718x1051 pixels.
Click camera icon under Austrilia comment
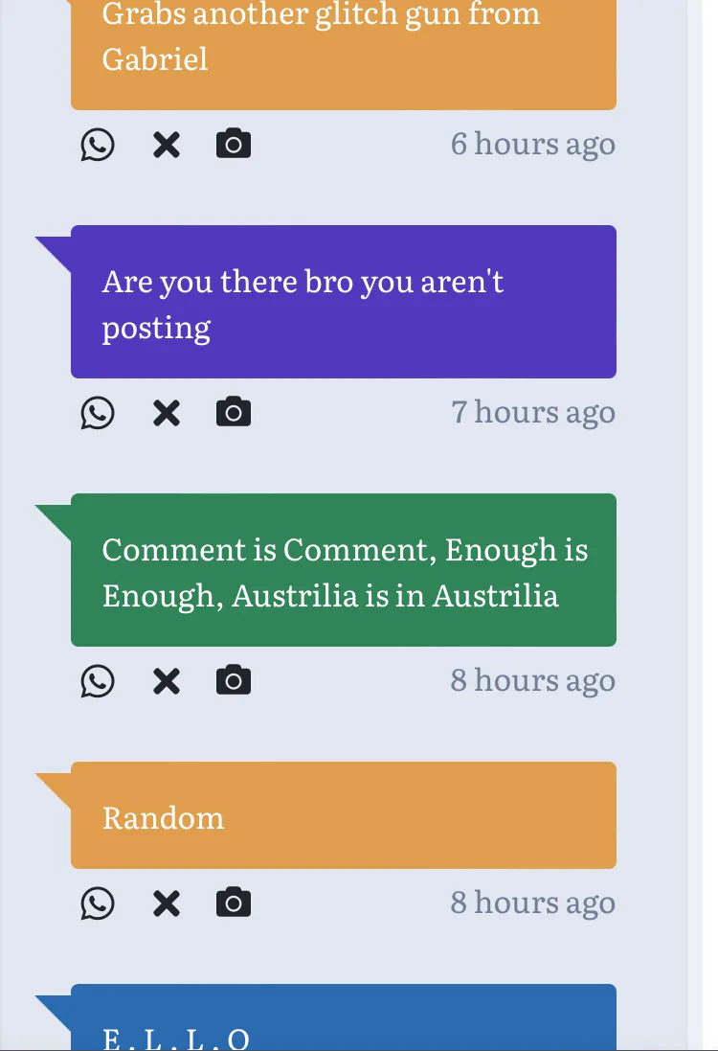tap(234, 681)
